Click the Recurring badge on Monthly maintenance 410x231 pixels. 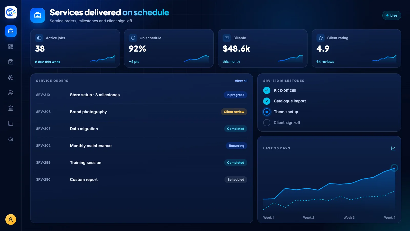(x=236, y=146)
